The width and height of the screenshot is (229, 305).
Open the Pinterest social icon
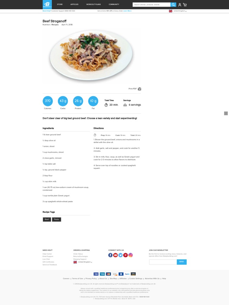point(126,255)
